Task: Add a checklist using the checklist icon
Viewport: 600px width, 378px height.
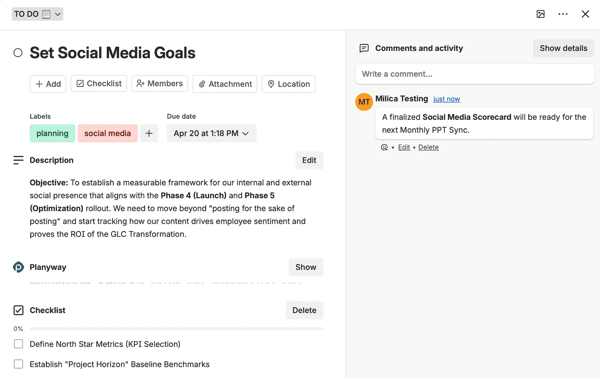Action: coord(80,83)
